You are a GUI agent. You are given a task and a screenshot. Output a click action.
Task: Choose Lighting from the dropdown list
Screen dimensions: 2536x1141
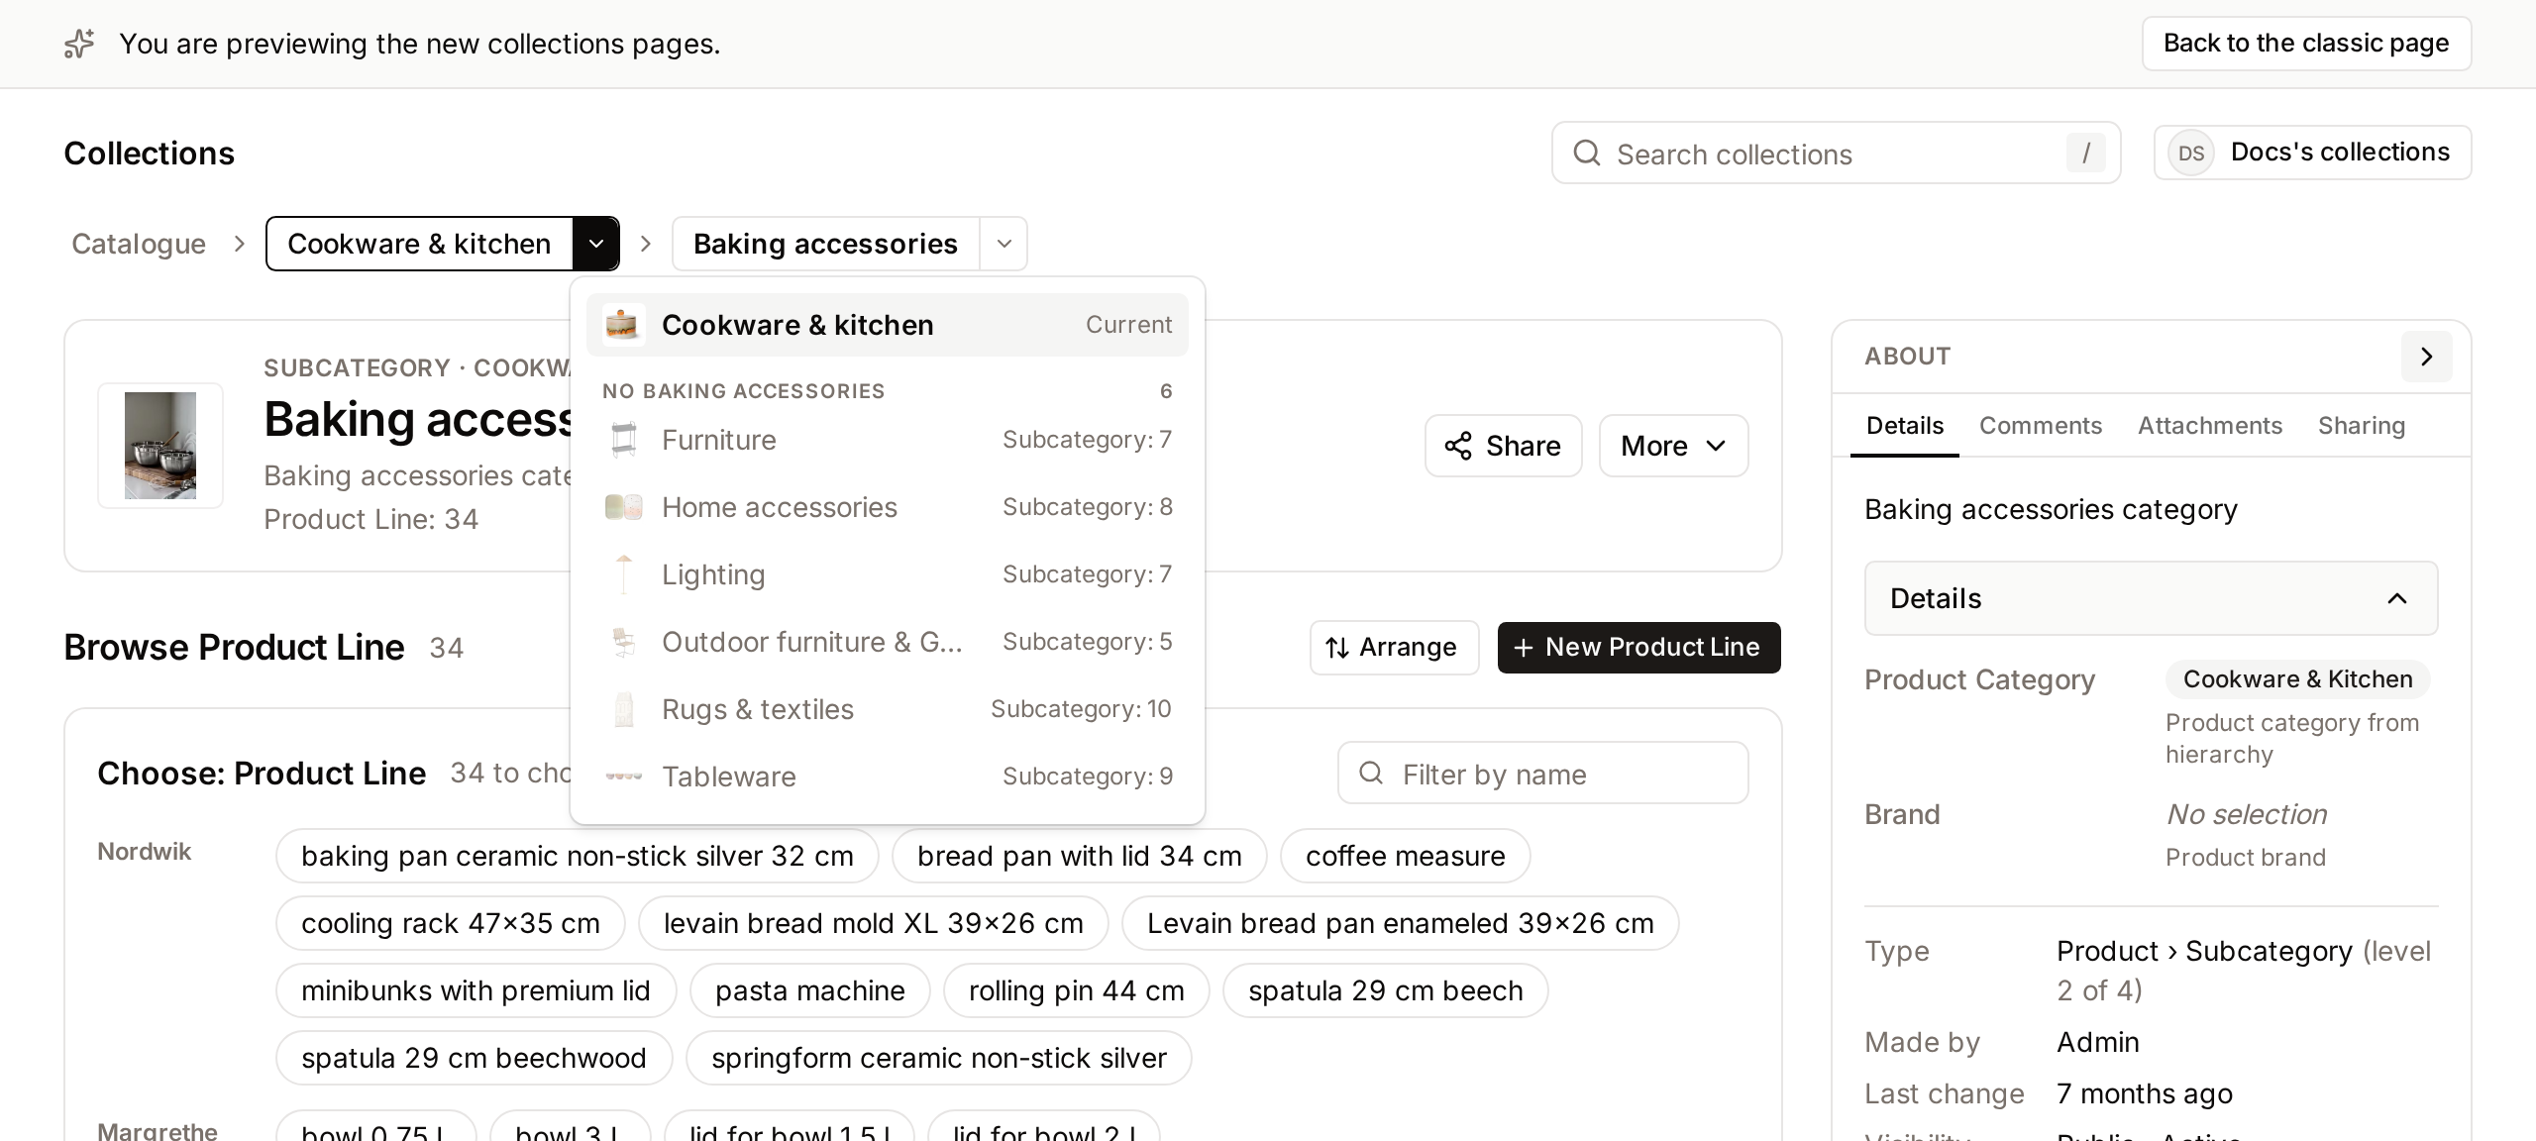(888, 574)
